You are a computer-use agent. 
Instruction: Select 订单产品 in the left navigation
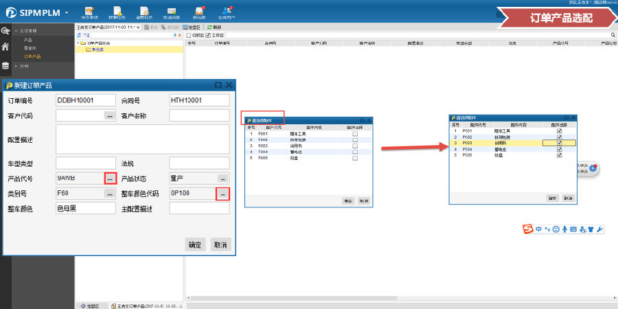(x=32, y=56)
